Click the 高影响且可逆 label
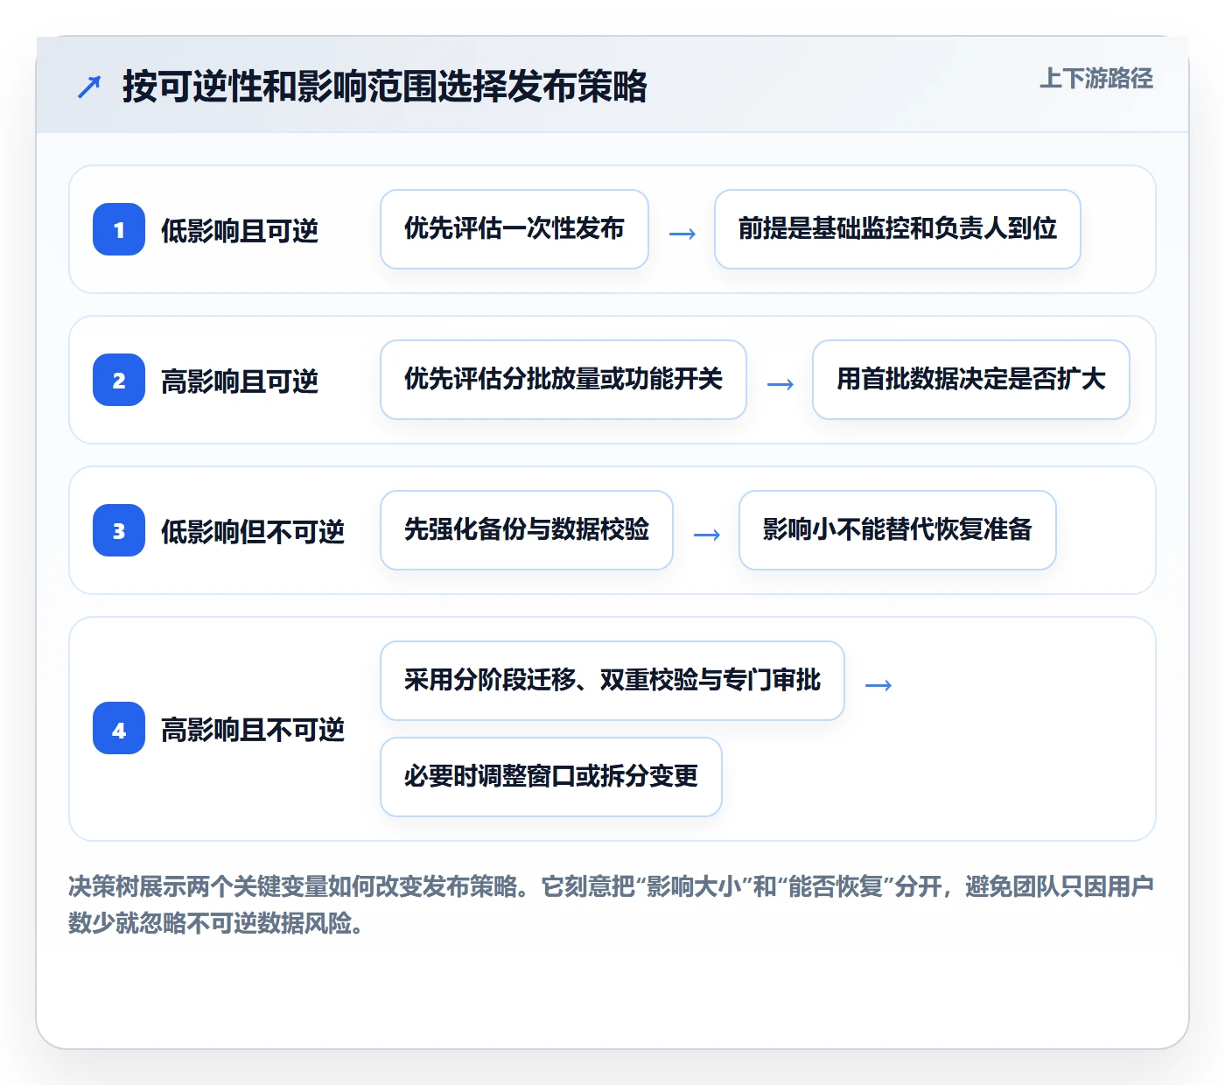Viewport: 1225px width, 1085px height. tap(240, 381)
